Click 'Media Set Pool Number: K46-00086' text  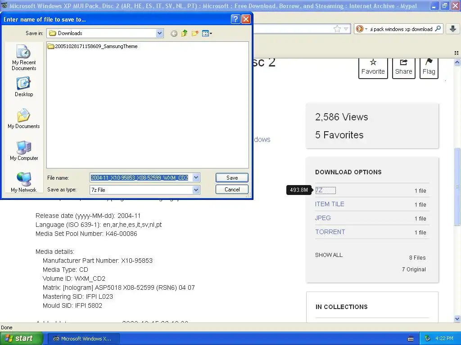click(x=86, y=234)
